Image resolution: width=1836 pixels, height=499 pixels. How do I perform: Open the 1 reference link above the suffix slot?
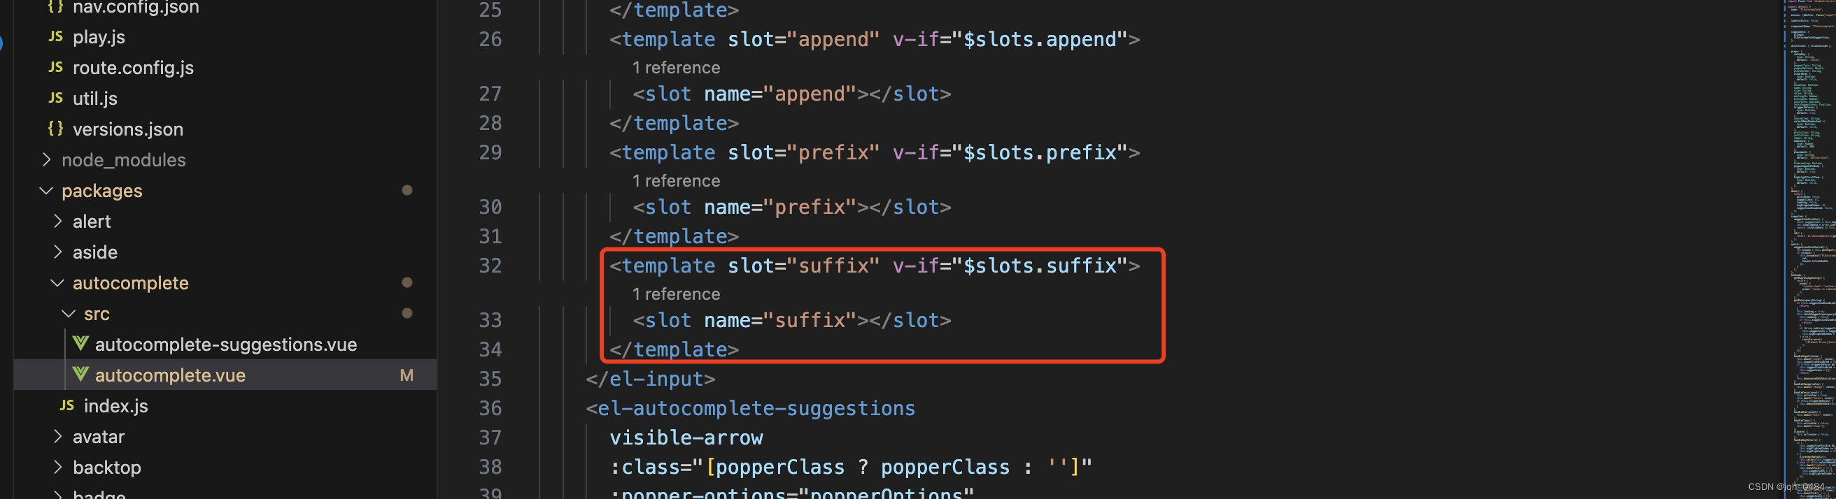[x=676, y=294]
